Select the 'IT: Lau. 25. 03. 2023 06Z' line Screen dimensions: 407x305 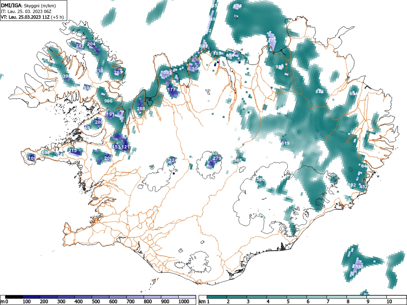(27, 11)
